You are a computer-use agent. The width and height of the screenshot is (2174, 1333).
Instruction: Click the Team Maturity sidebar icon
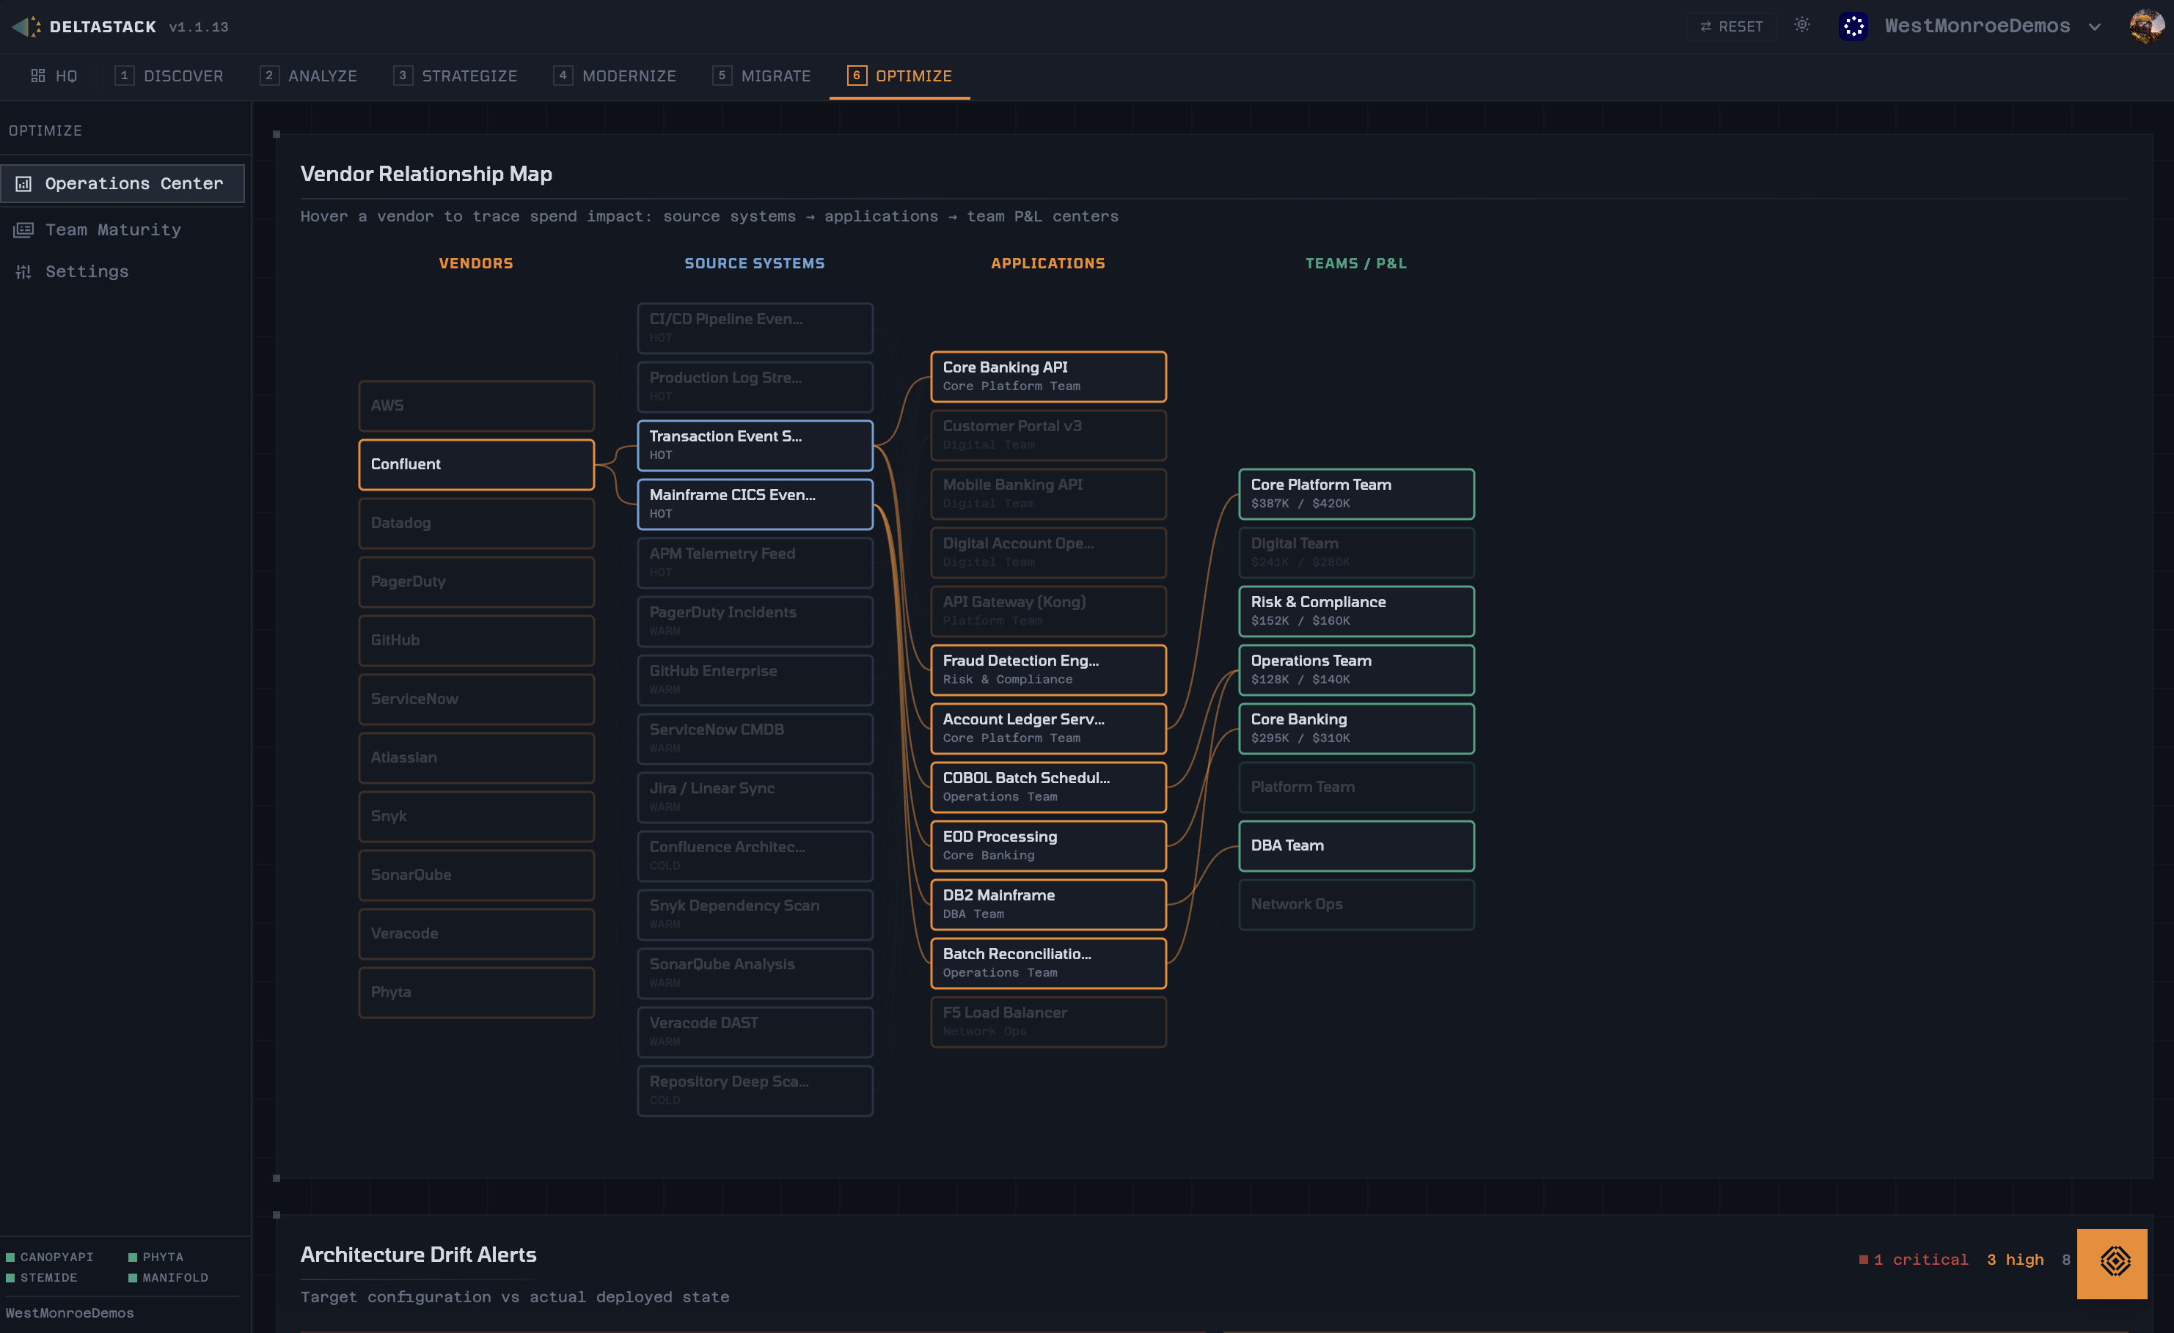(x=23, y=229)
